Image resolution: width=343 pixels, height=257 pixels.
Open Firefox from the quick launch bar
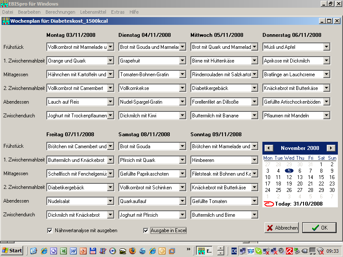[x=132, y=251]
